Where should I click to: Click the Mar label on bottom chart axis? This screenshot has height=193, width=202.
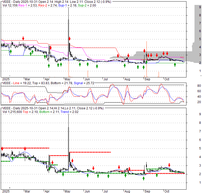(x=27, y=192)
